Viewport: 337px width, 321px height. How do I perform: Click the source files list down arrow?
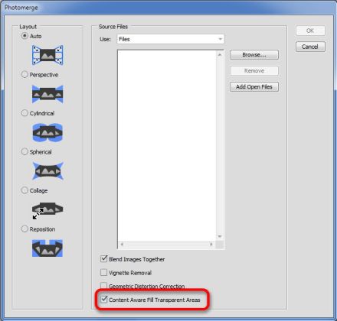(x=220, y=237)
